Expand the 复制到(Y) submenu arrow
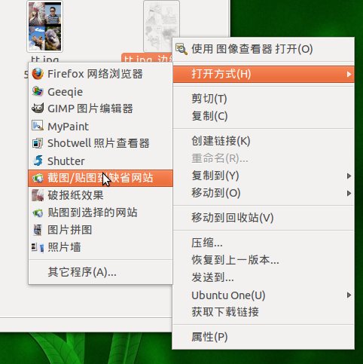 click(349, 176)
